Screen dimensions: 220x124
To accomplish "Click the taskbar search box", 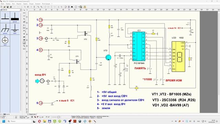I will tap(19, 121).
